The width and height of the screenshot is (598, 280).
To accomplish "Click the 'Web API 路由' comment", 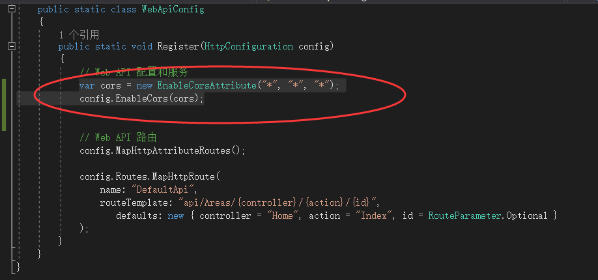I will (118, 137).
